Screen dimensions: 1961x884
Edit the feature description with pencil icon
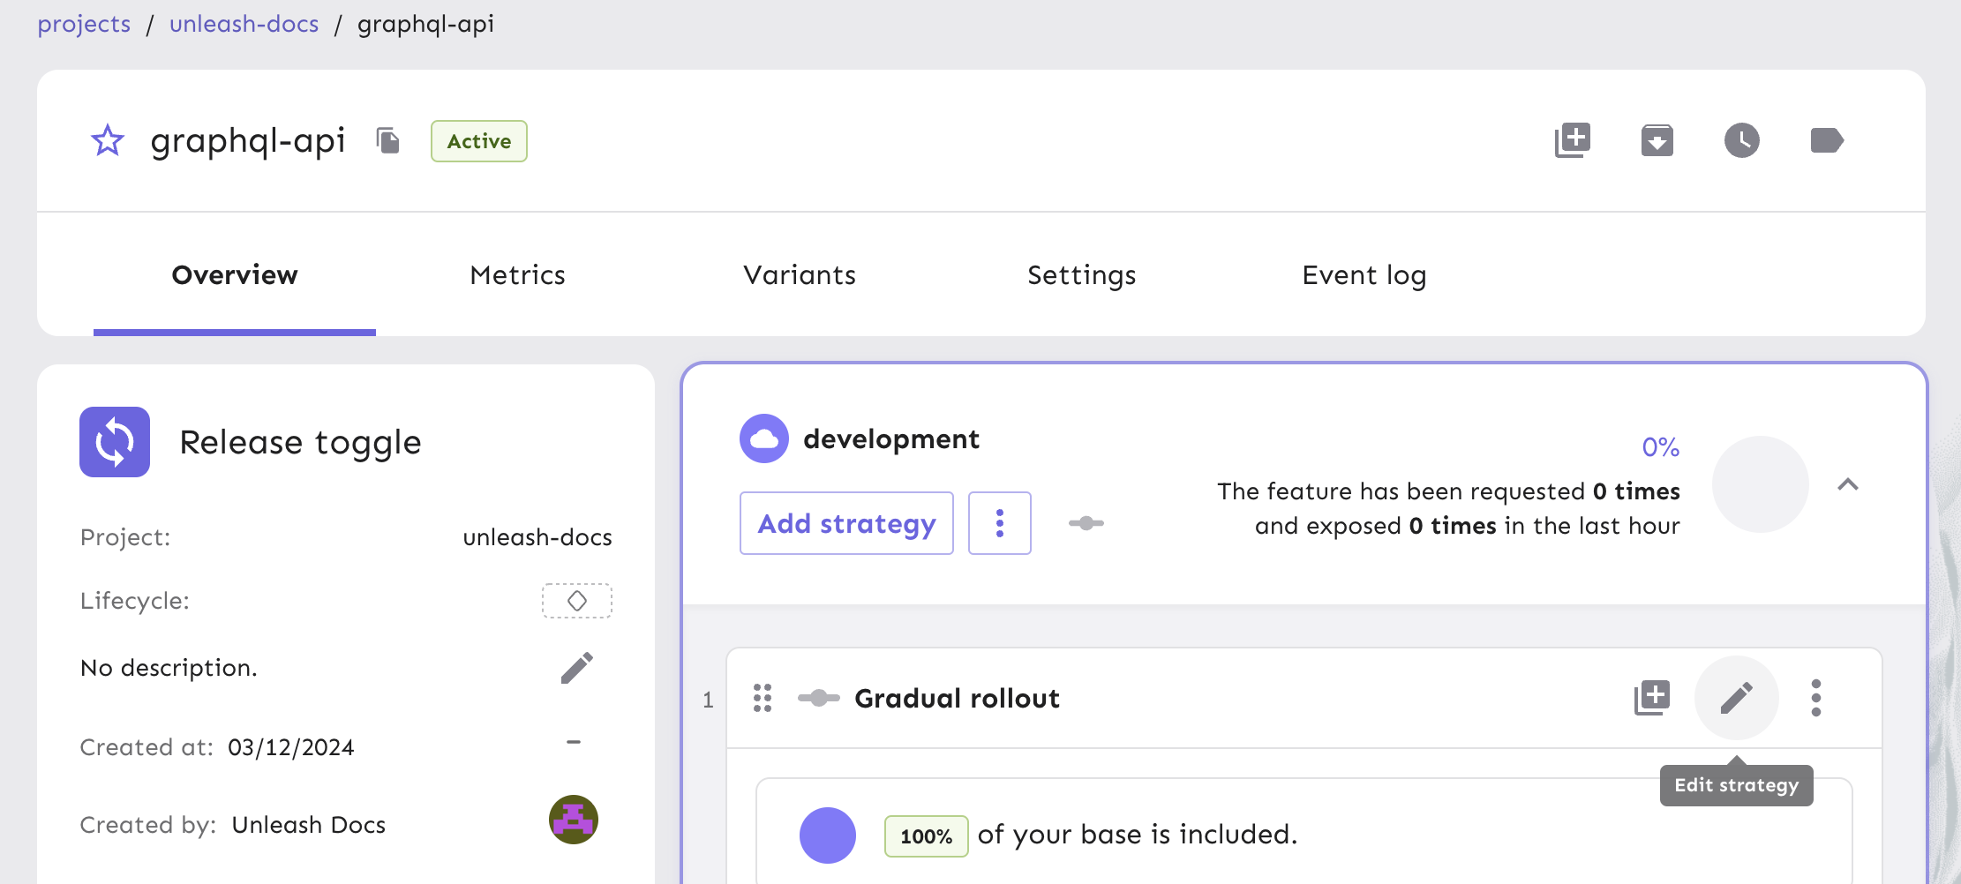[576, 669]
